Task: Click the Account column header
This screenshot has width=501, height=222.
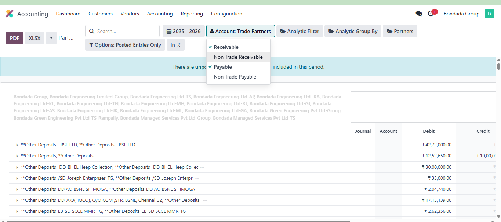Action: pos(388,131)
